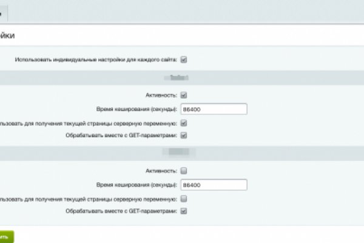Click Активность label in the first section
This screenshot has height=243, width=364.
coord(161,95)
